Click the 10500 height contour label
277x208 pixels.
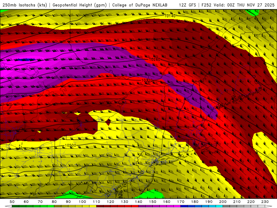point(71,145)
